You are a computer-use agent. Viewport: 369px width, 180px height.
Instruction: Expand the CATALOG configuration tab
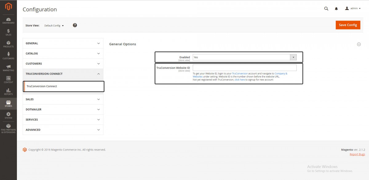click(x=63, y=53)
